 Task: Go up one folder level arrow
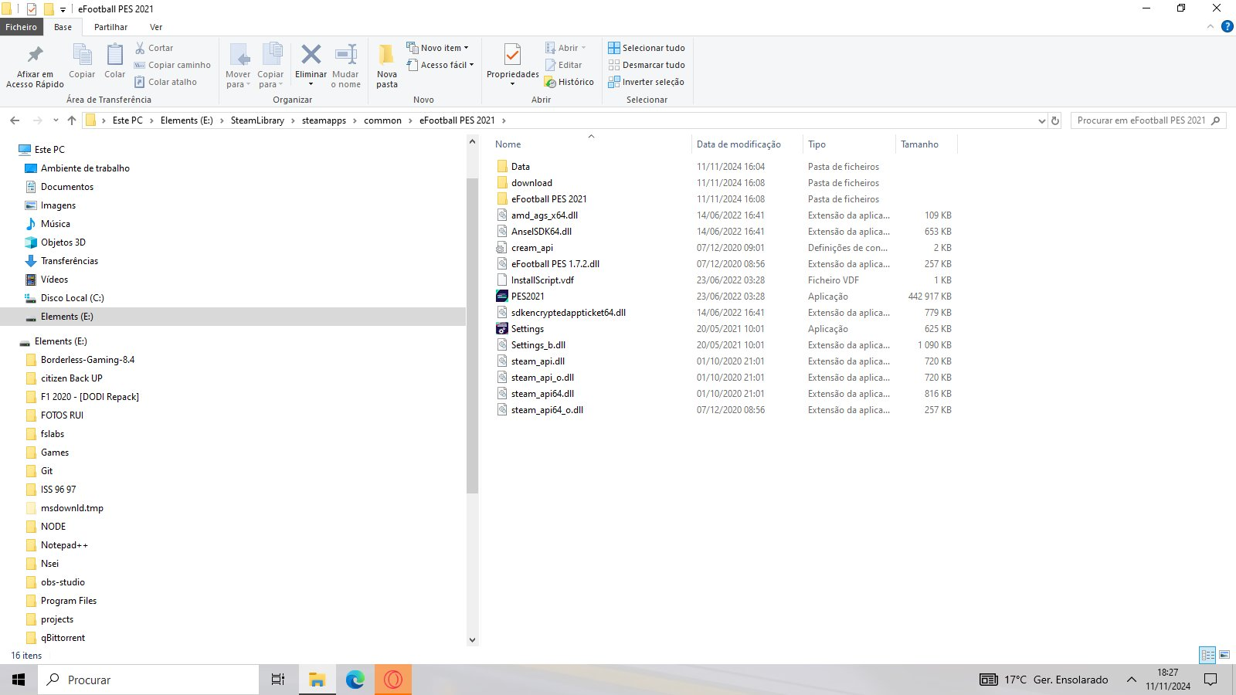(x=72, y=120)
